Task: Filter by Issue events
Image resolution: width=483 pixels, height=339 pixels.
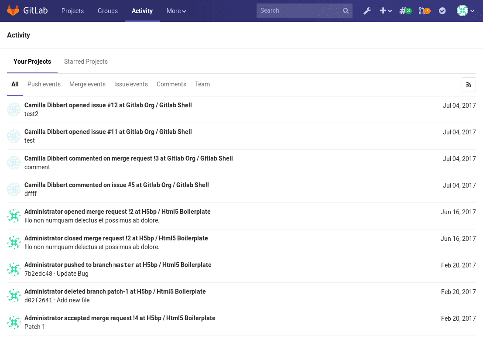Action: tap(131, 84)
